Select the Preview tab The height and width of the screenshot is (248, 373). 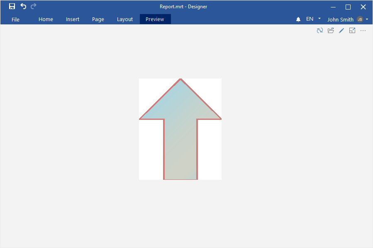tap(155, 19)
